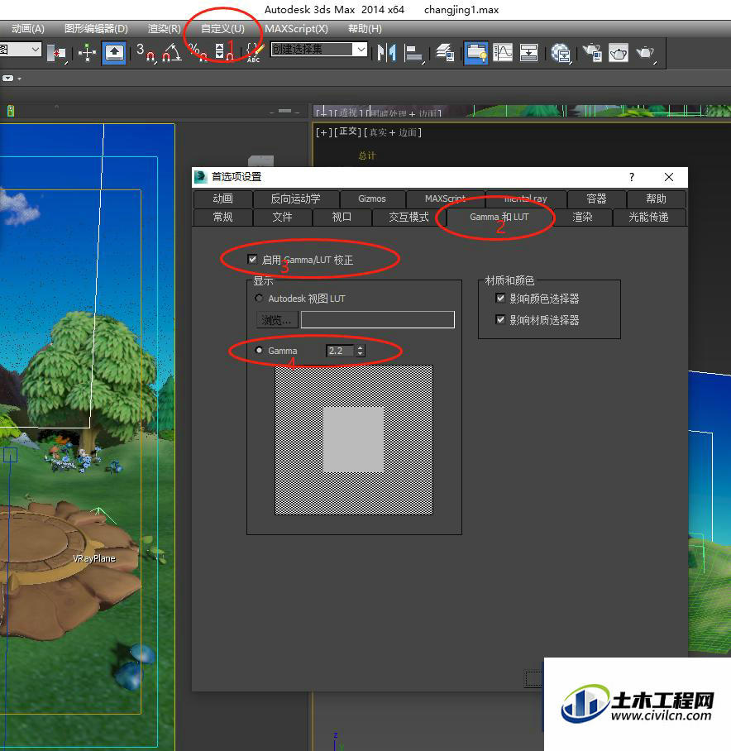
Task: Click the LUT file path field
Action: 378,319
